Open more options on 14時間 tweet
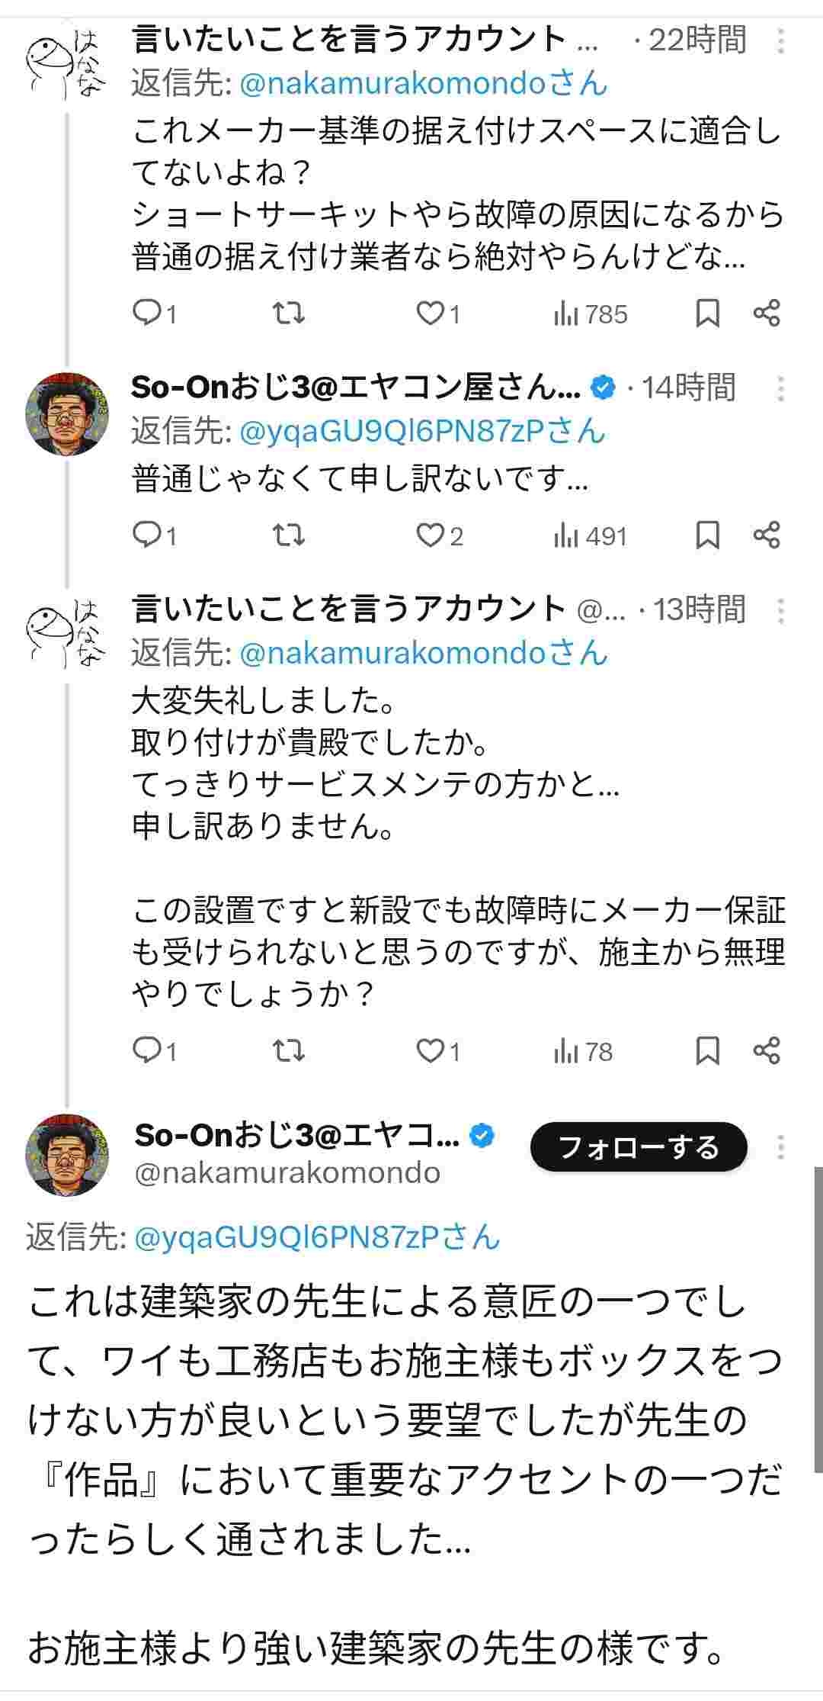This screenshot has height=1701, width=823. coord(780,388)
